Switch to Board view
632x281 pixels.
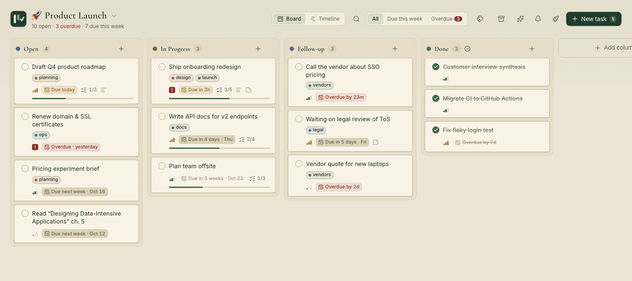(x=289, y=19)
